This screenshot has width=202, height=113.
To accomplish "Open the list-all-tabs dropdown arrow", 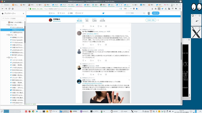I will [180, 5].
